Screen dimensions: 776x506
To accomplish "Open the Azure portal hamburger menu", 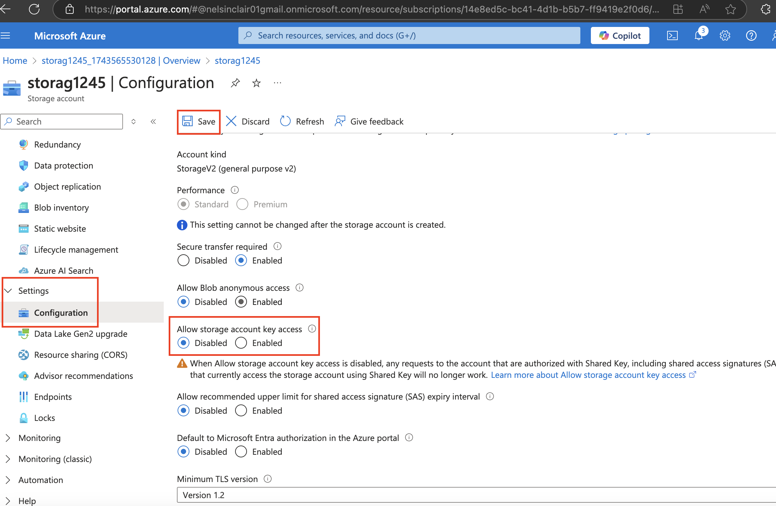I will 5,35.
